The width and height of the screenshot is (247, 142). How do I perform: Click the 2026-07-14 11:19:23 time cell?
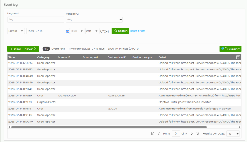(20, 102)
